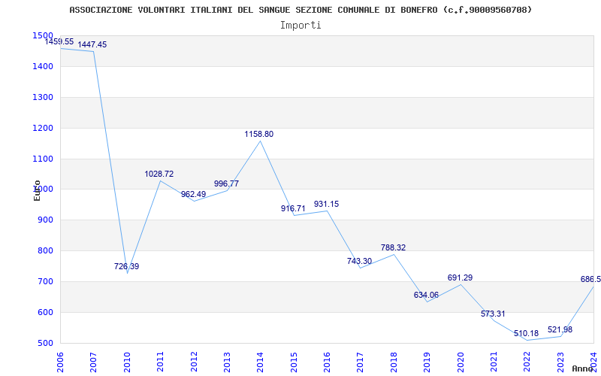The image size is (601, 376).
Task: Select y-axis tick 700
Action: (45, 281)
